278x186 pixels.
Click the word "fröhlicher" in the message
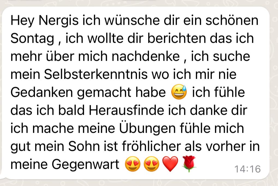coord(151,146)
